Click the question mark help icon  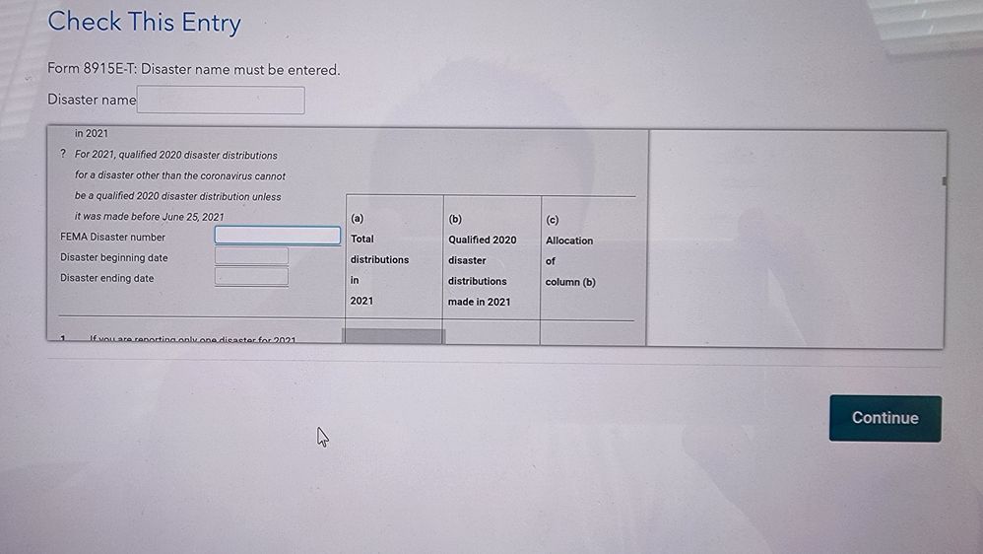[x=63, y=155]
